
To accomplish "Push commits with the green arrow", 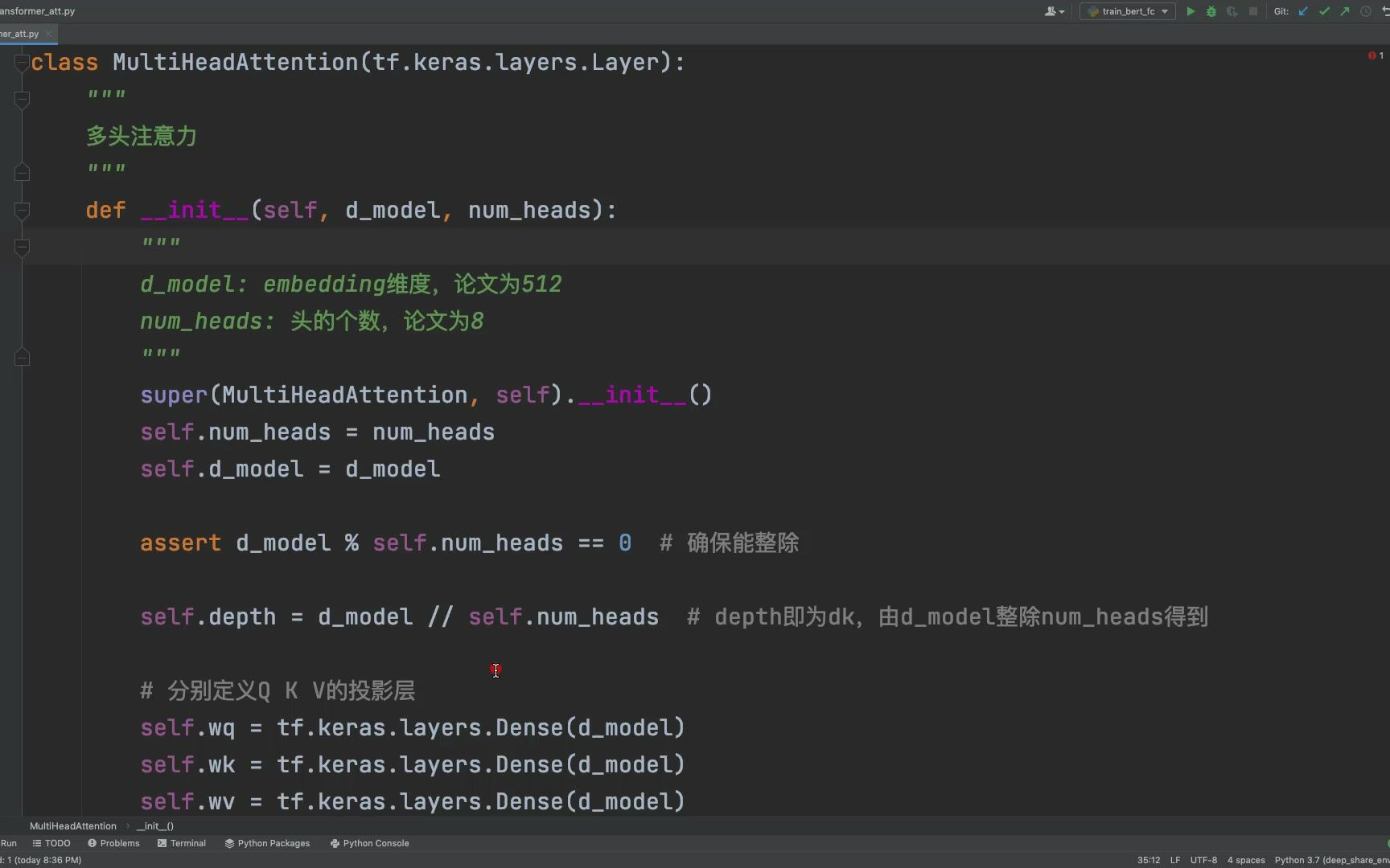I will pos(1345,11).
